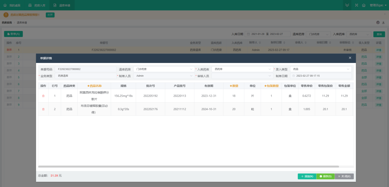This screenshot has height=187, width=389.
Task: Close the 单据详情 dialog with X icon
Action: (x=350, y=58)
